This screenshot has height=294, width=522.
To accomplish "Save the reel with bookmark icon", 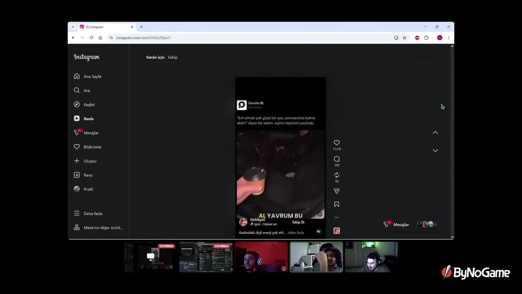I will pos(336,204).
